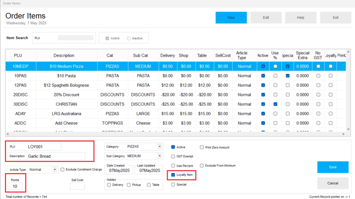The width and height of the screenshot is (355, 199).
Task: Select the 20% Discount row
Action: click(x=175, y=95)
